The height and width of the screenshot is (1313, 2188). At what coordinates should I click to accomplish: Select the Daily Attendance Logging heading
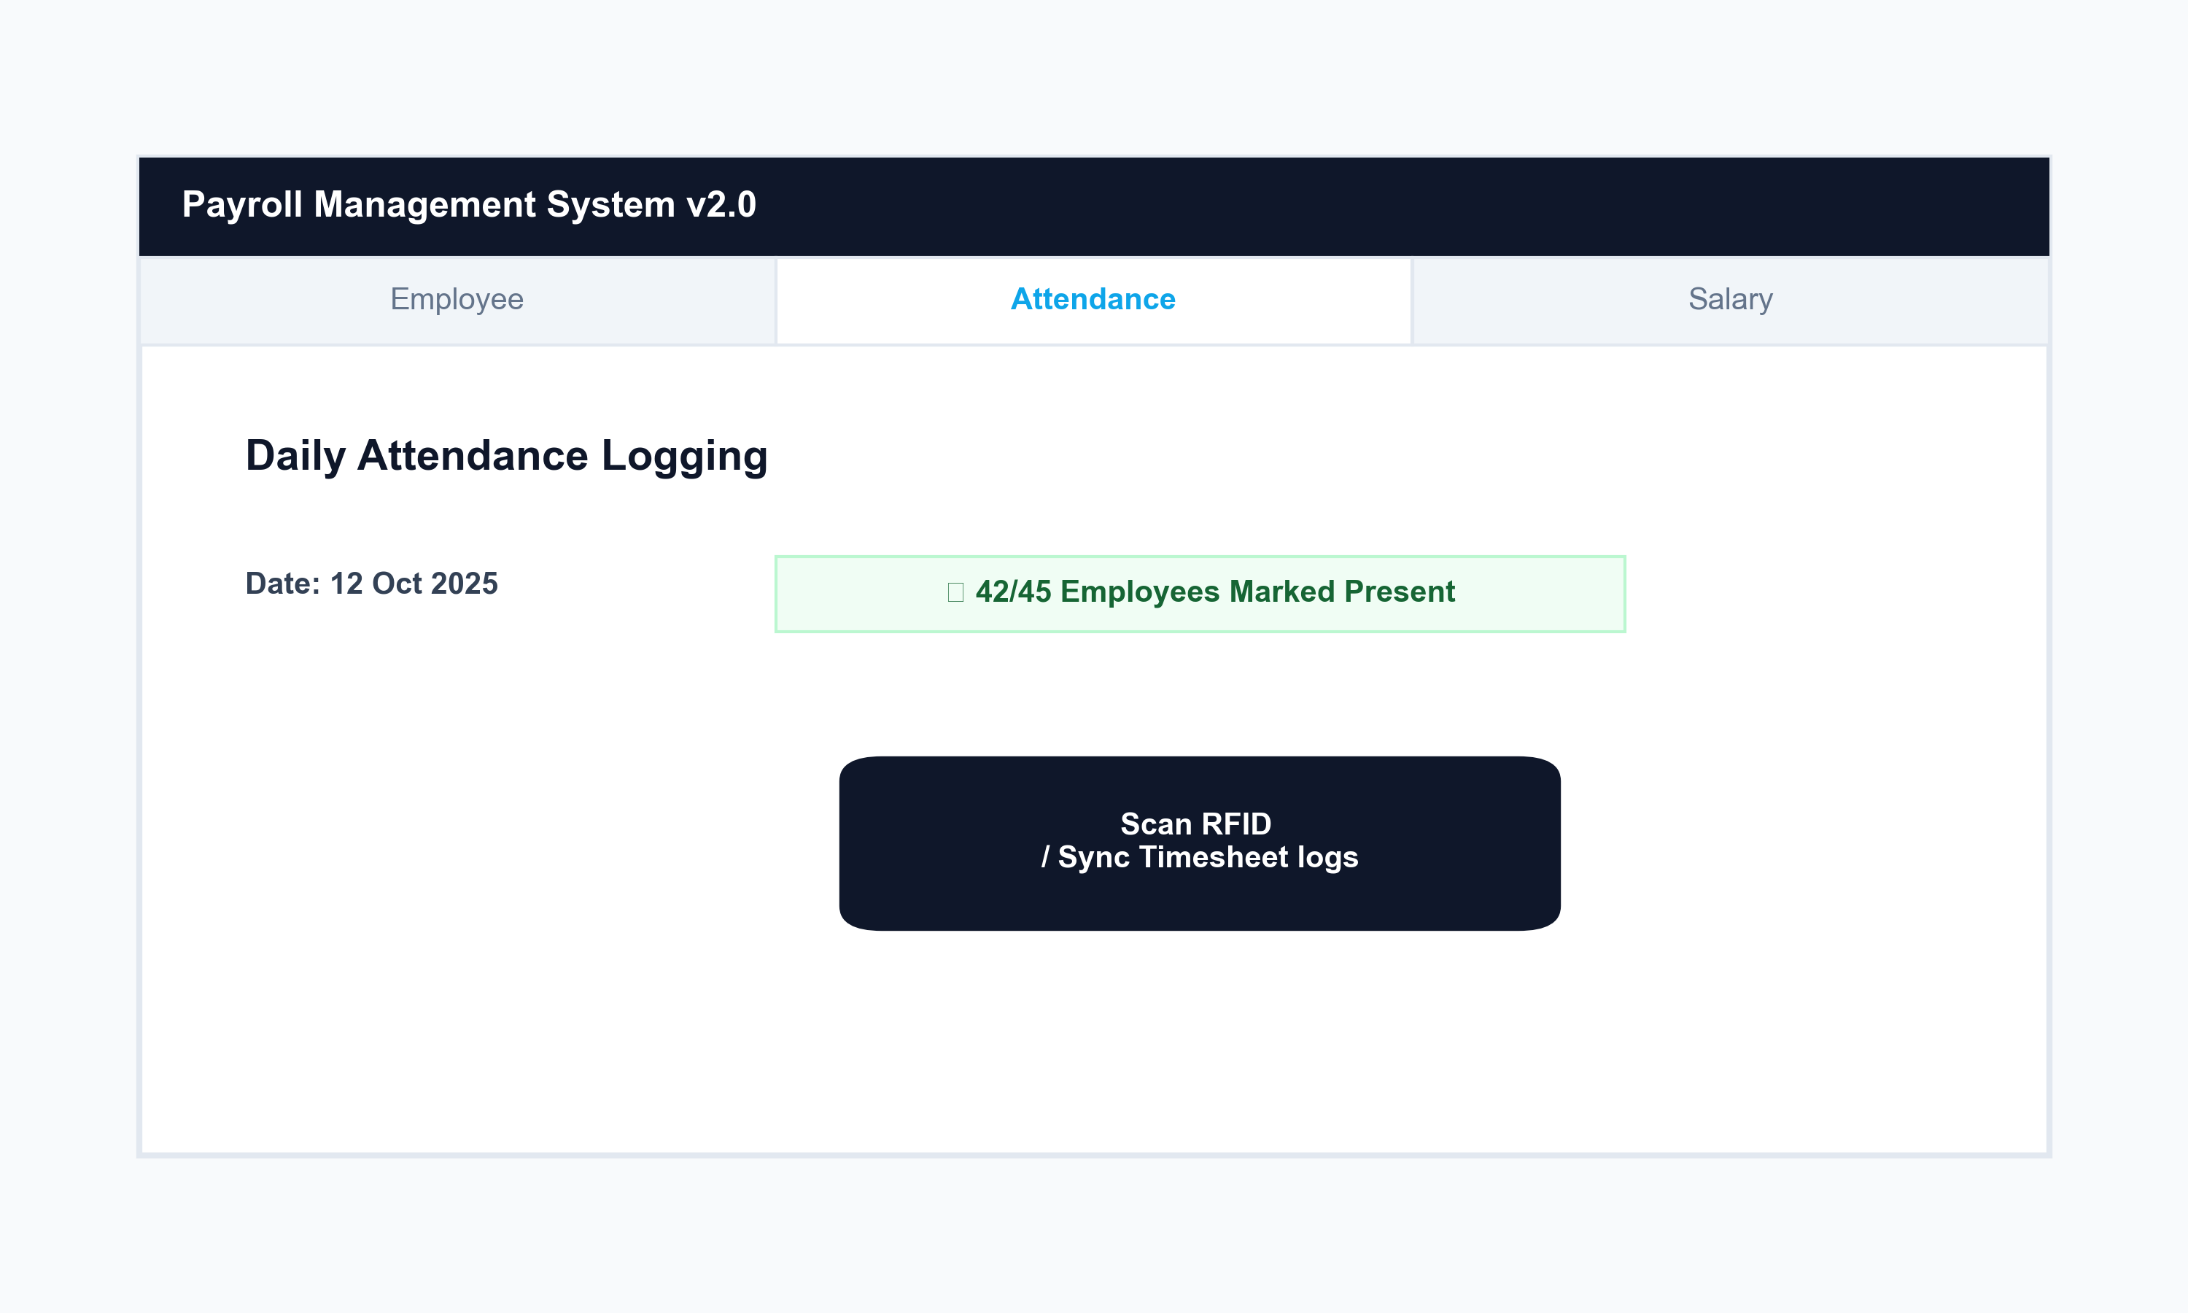(x=507, y=456)
